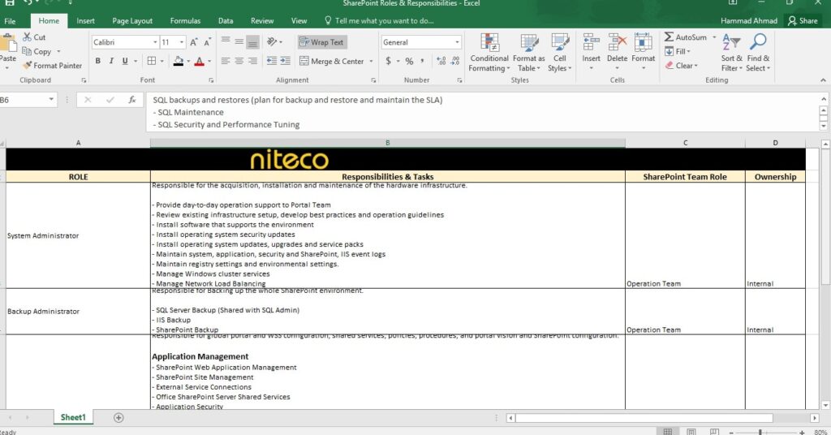
Task: Select the Format Painter brush
Action: pos(28,65)
